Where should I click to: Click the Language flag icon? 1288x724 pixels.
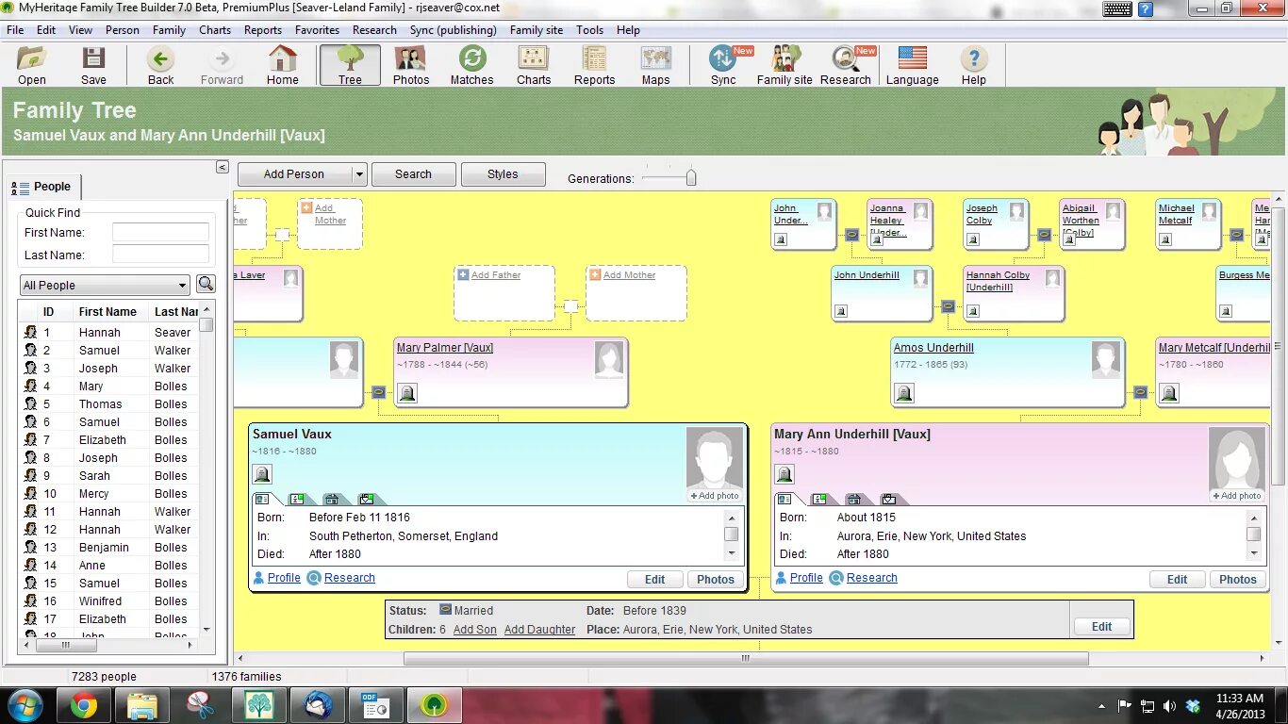pos(912,65)
